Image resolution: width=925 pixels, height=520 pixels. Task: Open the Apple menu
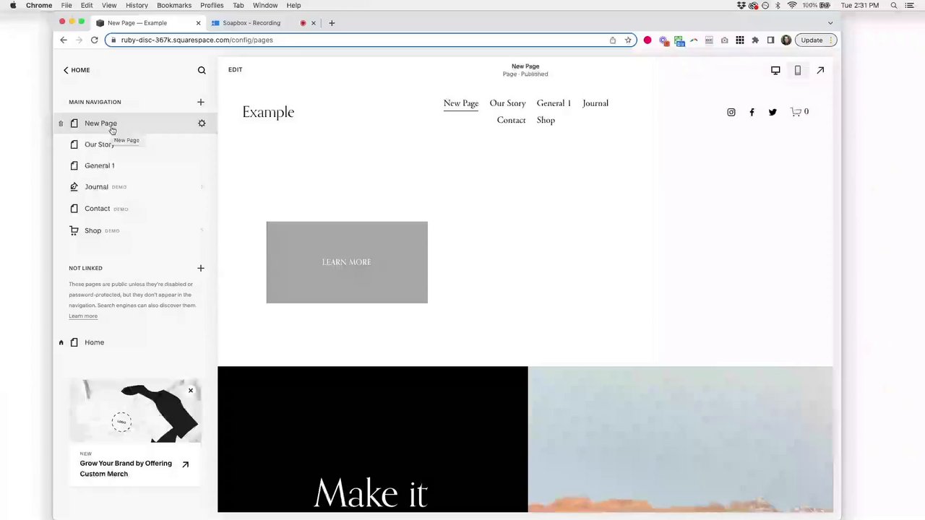click(13, 5)
